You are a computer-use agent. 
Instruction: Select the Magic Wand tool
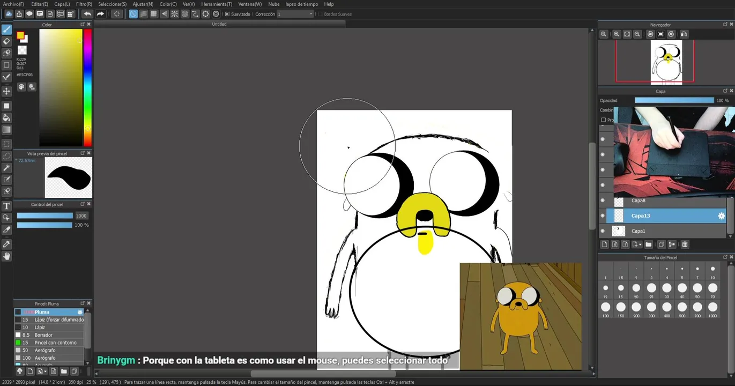click(6, 168)
